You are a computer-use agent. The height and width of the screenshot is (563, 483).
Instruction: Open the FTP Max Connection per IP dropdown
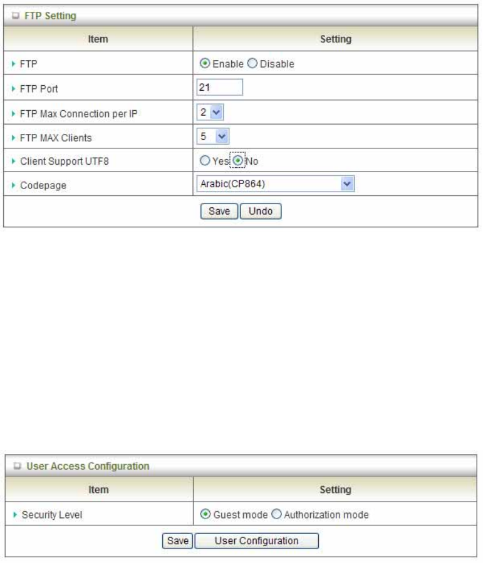pyautogui.click(x=210, y=112)
